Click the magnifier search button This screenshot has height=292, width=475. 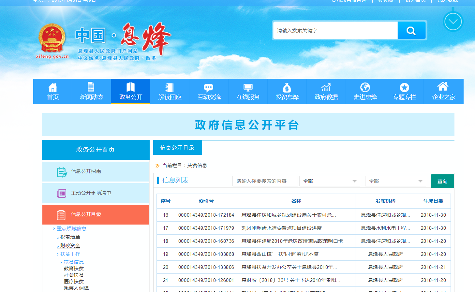(411, 31)
